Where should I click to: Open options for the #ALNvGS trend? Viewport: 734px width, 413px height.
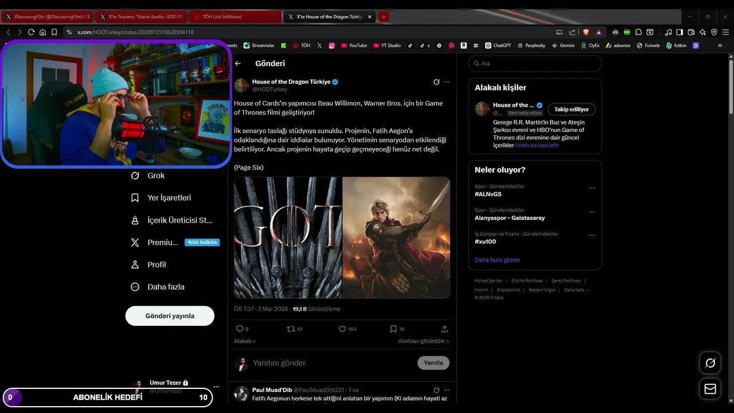coord(592,188)
